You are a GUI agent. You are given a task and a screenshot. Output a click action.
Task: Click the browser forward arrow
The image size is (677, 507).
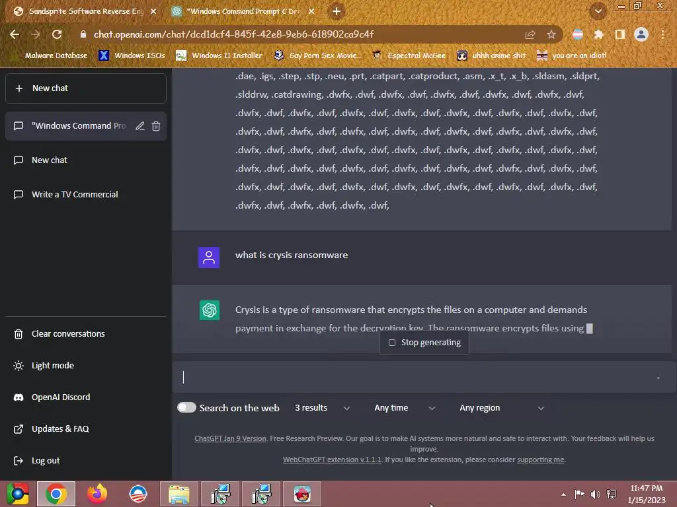[36, 34]
